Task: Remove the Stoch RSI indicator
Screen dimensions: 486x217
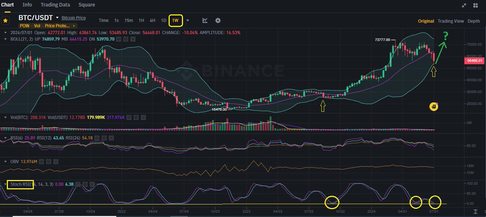Action: [x=92, y=185]
